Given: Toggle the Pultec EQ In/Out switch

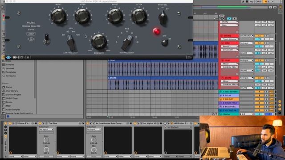Looking at the screenshot, I should [47, 40].
